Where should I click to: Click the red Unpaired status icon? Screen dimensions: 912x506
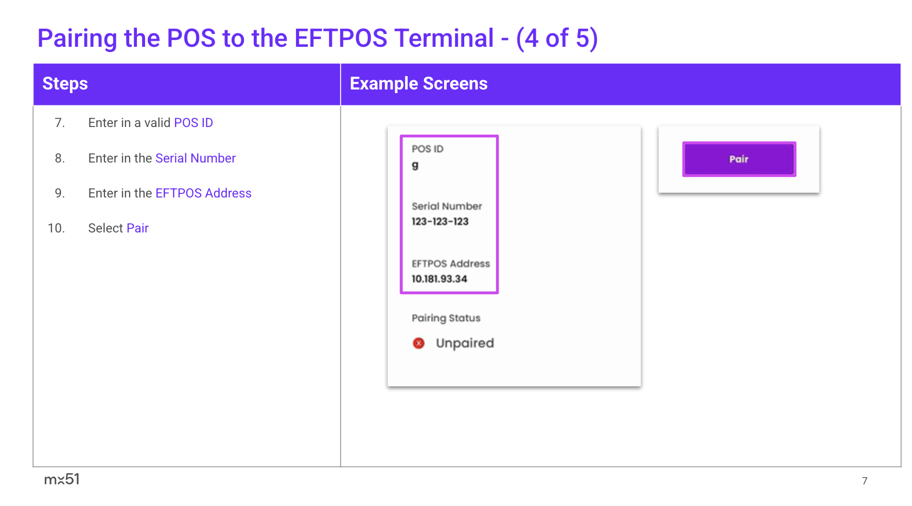coord(419,343)
